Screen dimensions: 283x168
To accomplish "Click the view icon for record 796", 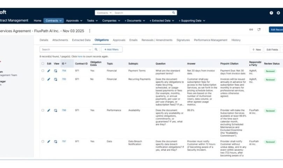I will coord(56,110).
